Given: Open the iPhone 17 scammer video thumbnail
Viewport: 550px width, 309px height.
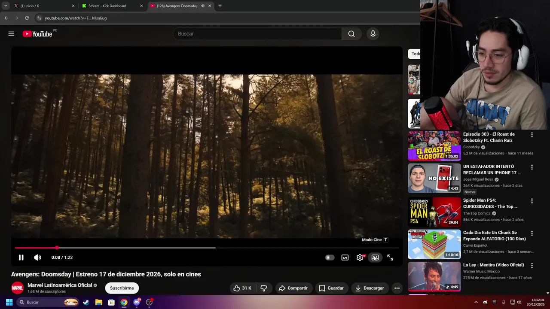Looking at the screenshot, I should pyautogui.click(x=434, y=178).
